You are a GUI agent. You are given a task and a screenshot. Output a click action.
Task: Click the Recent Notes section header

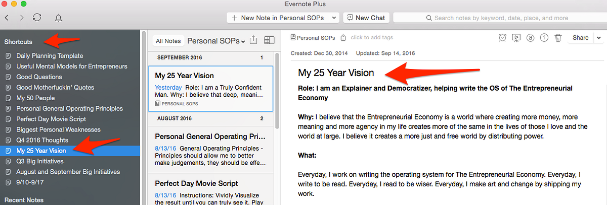tap(24, 200)
